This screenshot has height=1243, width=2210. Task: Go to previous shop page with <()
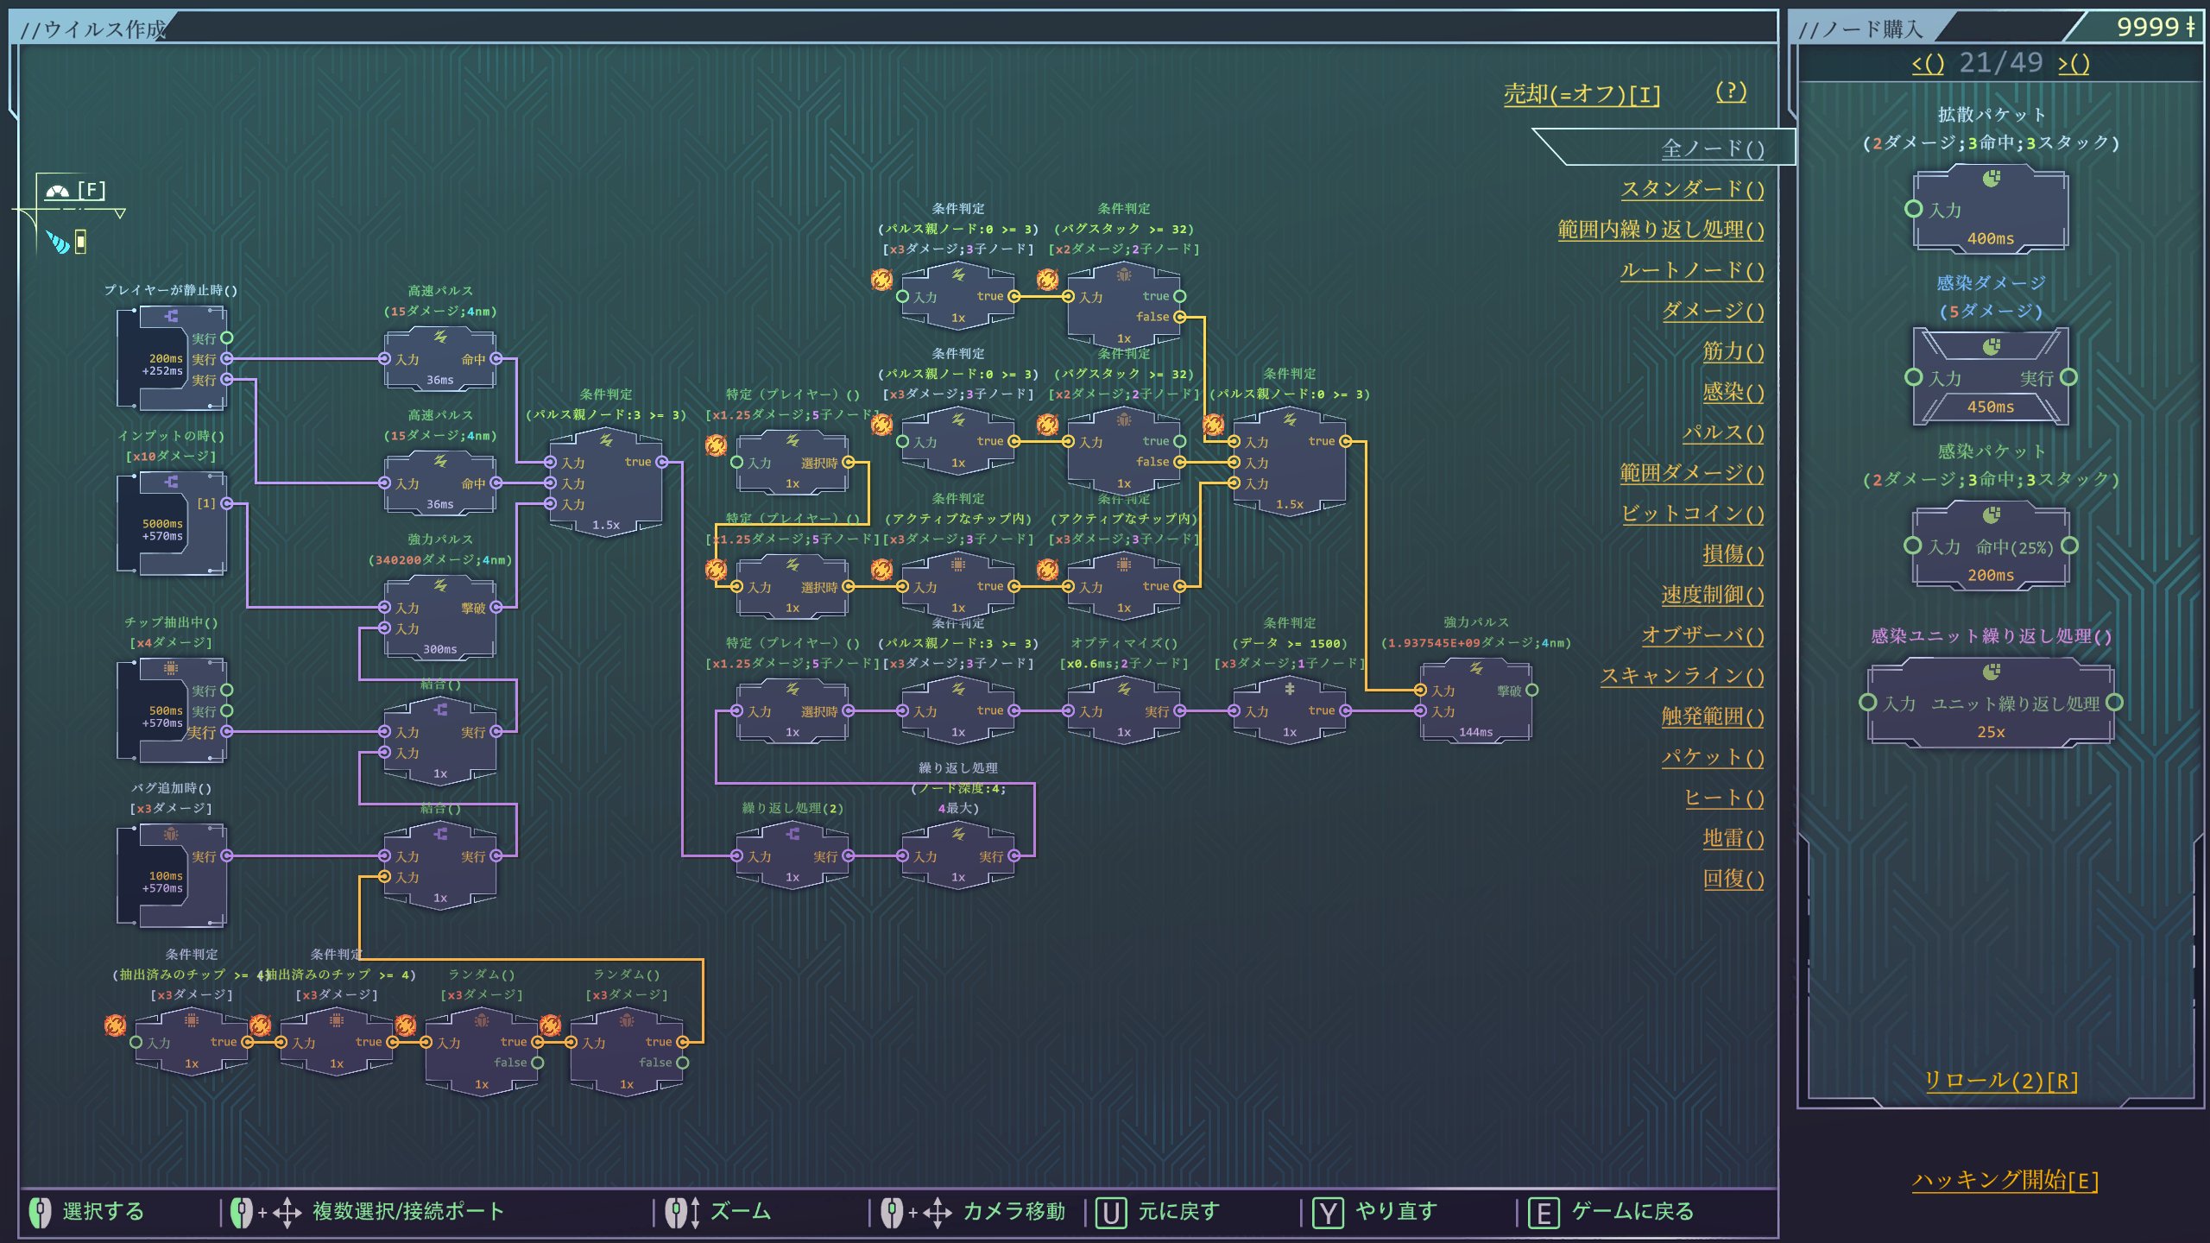coord(1927,64)
